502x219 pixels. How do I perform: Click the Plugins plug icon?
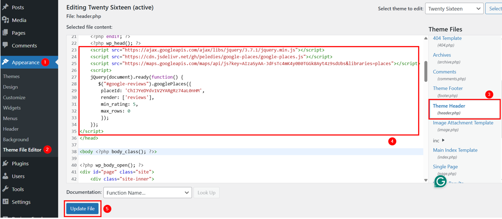(x=5, y=163)
